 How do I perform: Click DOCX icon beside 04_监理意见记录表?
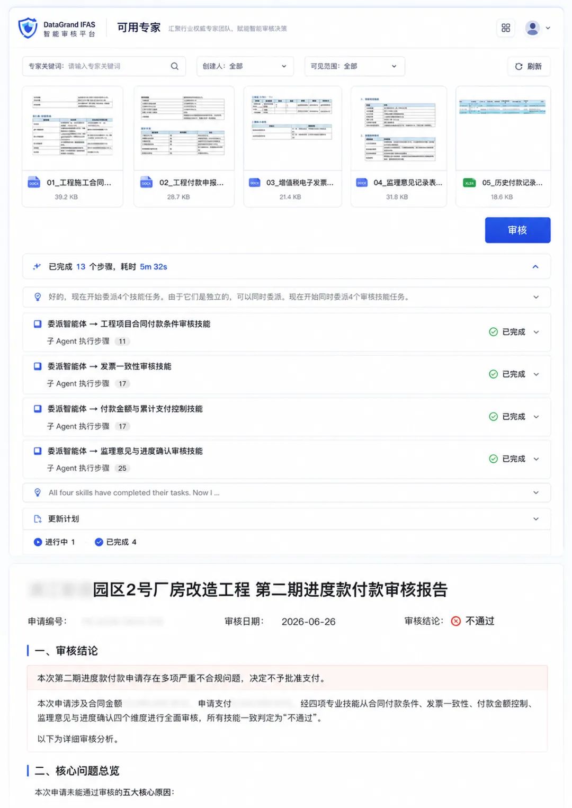coord(362,183)
